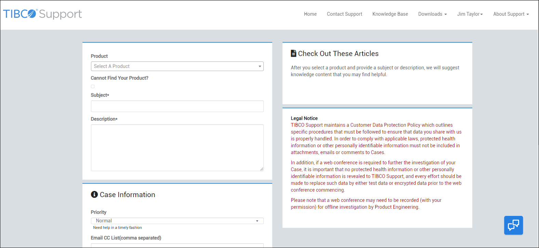This screenshot has height=248, width=539.
Task: Click the Email CC List input field
Action: coord(177,245)
